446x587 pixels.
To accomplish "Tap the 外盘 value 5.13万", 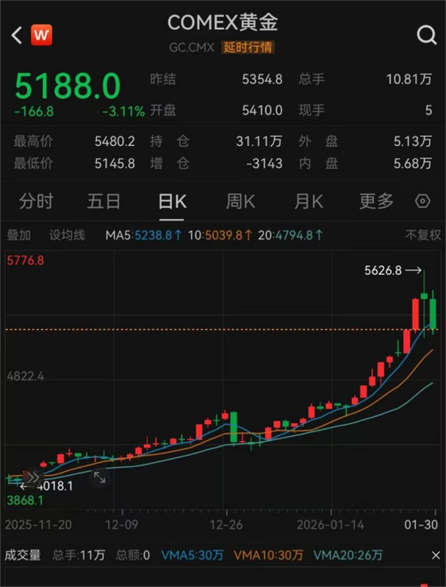I will tap(413, 142).
